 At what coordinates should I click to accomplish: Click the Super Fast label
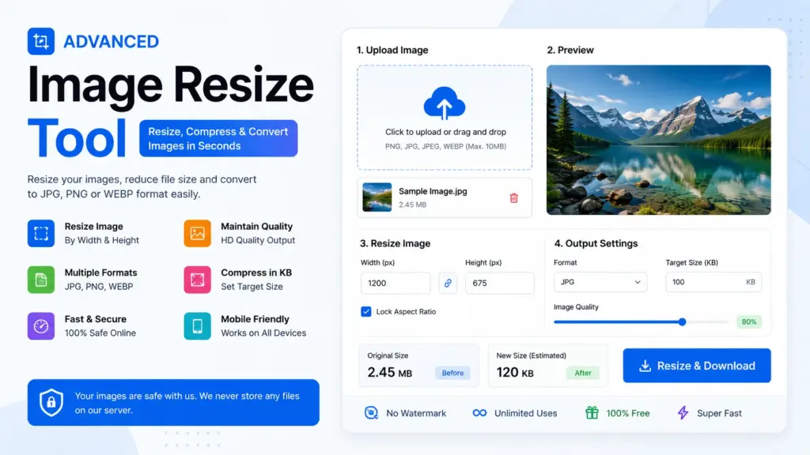point(719,413)
